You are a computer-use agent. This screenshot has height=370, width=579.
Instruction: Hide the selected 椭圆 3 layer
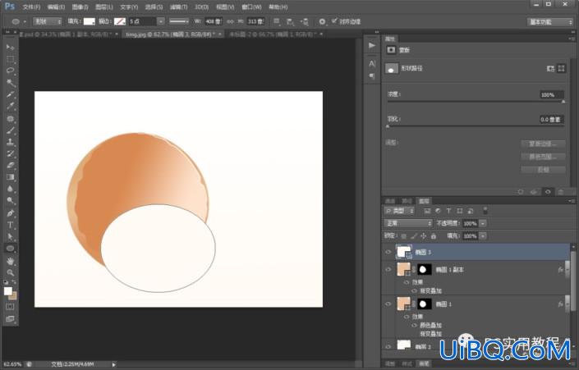pos(388,253)
